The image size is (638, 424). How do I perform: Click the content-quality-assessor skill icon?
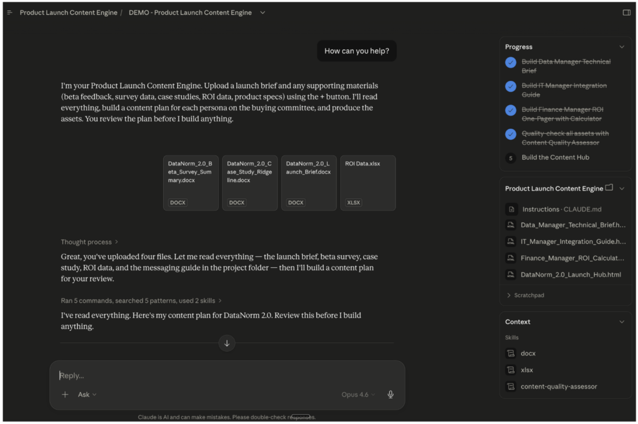coord(511,387)
